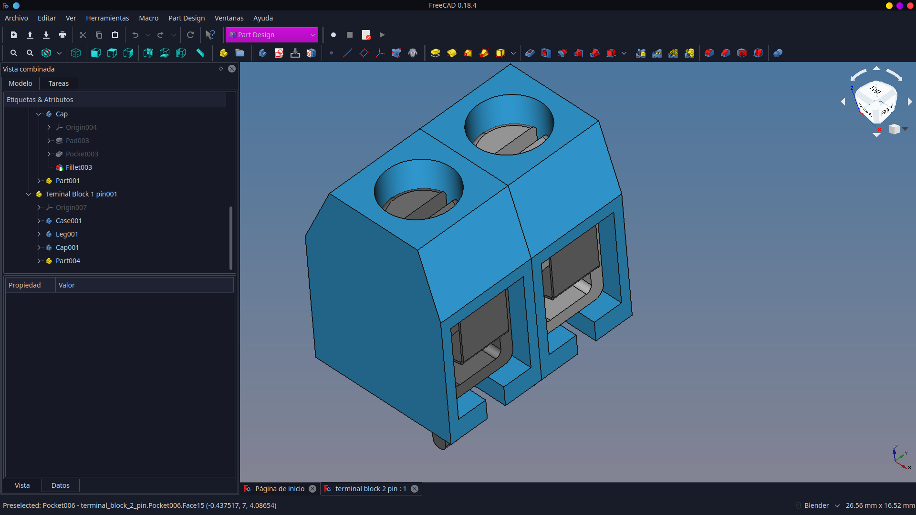Click the Create Body icon
Image resolution: width=916 pixels, height=515 pixels.
(x=263, y=53)
